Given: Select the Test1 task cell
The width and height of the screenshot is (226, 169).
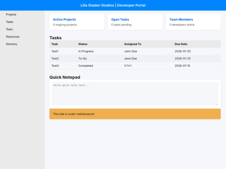Looking at the screenshot, I should coord(63,51).
